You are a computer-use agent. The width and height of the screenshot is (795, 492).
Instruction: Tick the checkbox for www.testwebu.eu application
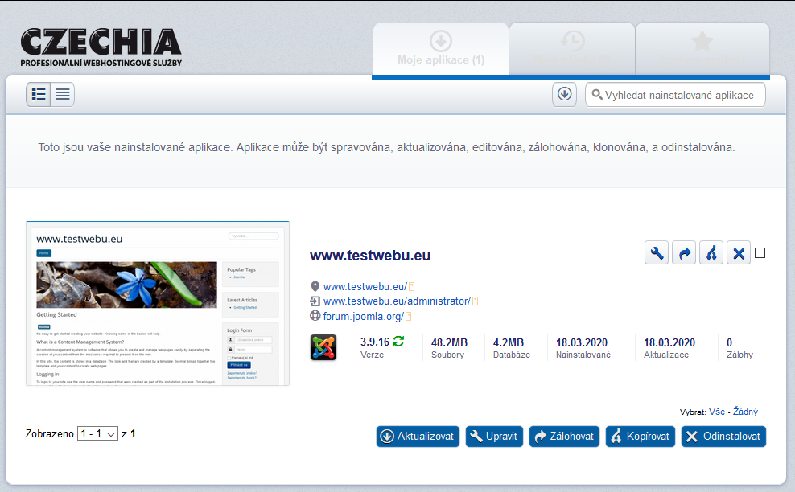coord(760,253)
